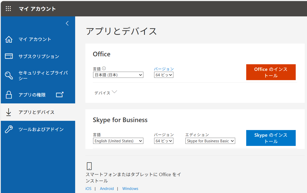Open the app launcher waffle icon
Screen dimensions: 307x193
[x=8, y=9]
